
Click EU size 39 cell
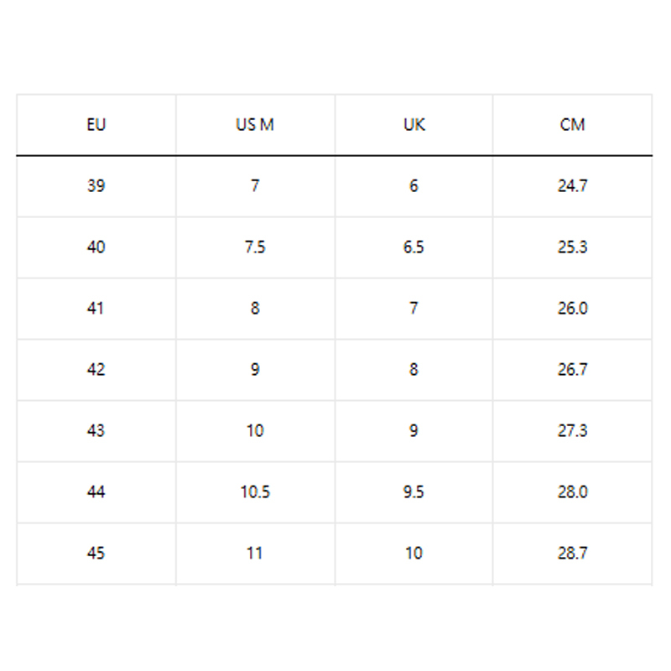[x=96, y=186]
